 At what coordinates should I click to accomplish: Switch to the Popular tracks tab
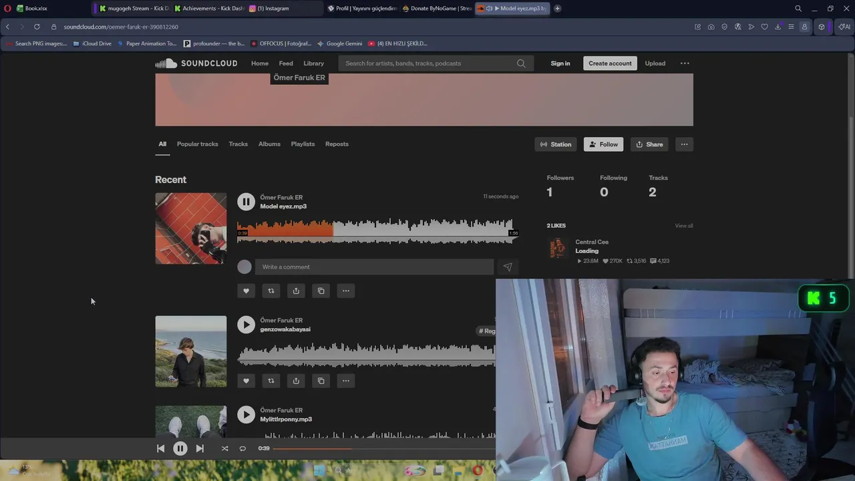(197, 144)
